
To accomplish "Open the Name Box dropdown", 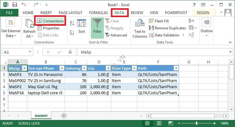I will pyautogui.click(x=30, y=52).
